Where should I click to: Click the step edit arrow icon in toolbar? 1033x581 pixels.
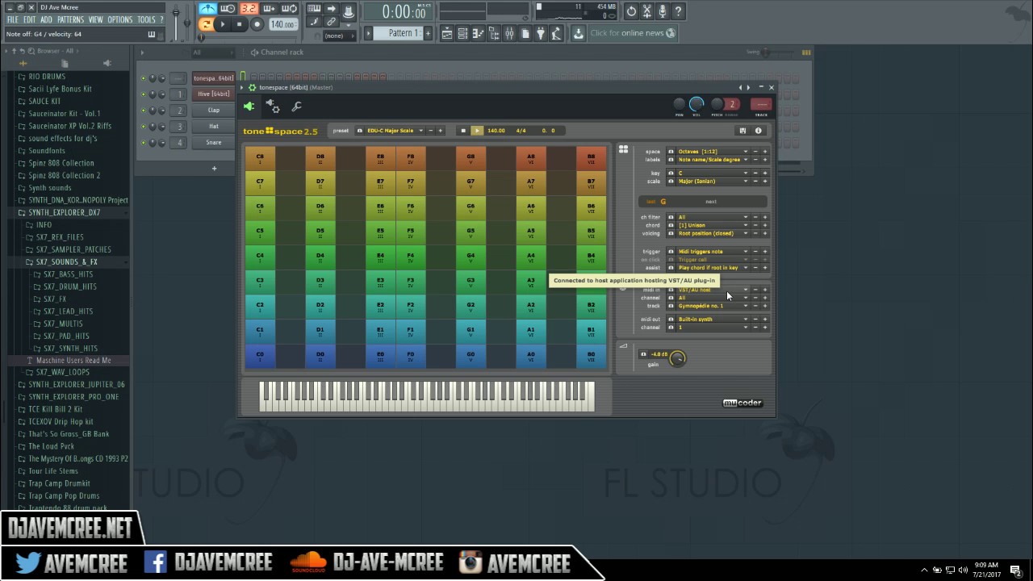pyautogui.click(x=331, y=9)
